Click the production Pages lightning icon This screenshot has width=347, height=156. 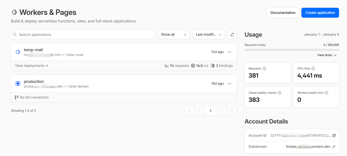coord(18,83)
